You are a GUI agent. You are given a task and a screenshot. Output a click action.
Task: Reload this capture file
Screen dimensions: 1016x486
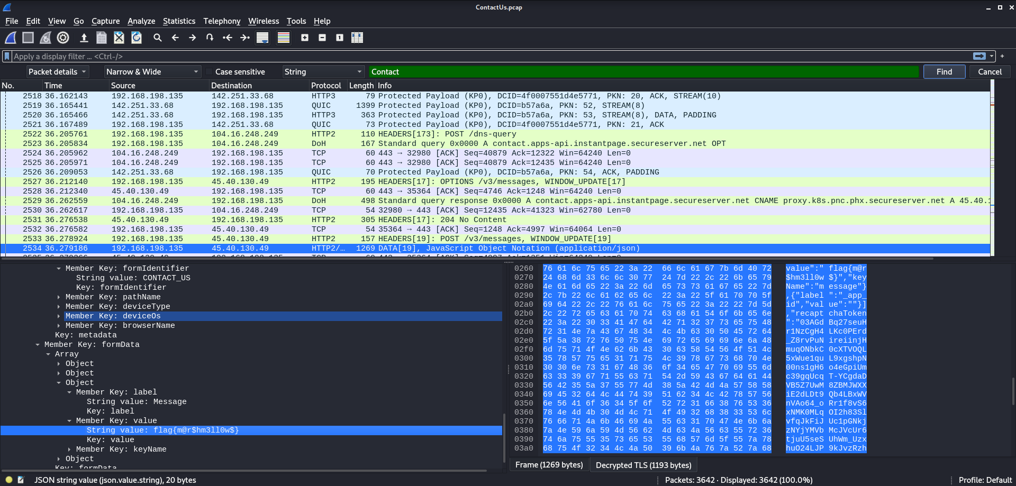(x=137, y=38)
